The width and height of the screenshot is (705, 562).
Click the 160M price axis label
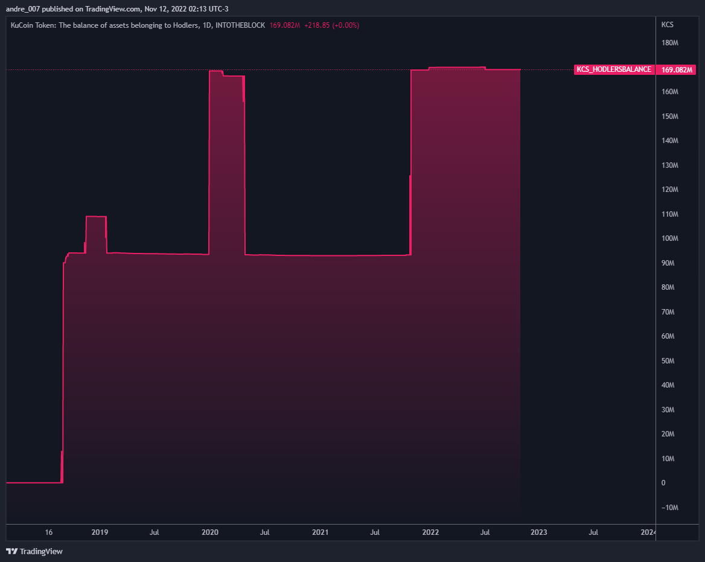tap(669, 92)
